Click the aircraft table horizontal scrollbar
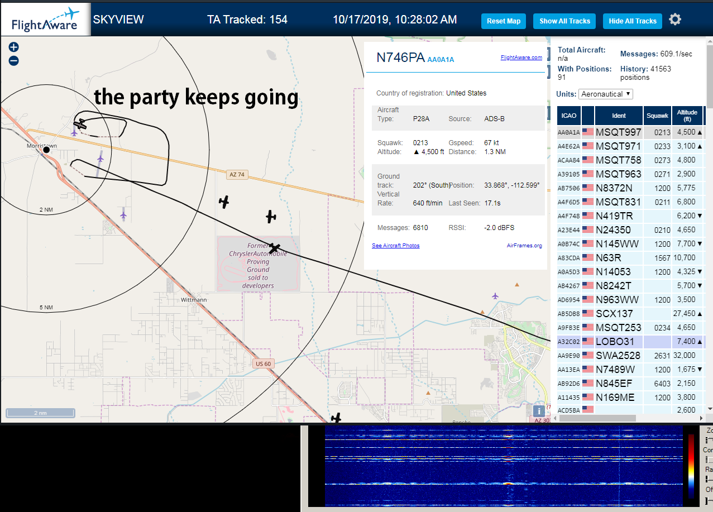 point(596,418)
